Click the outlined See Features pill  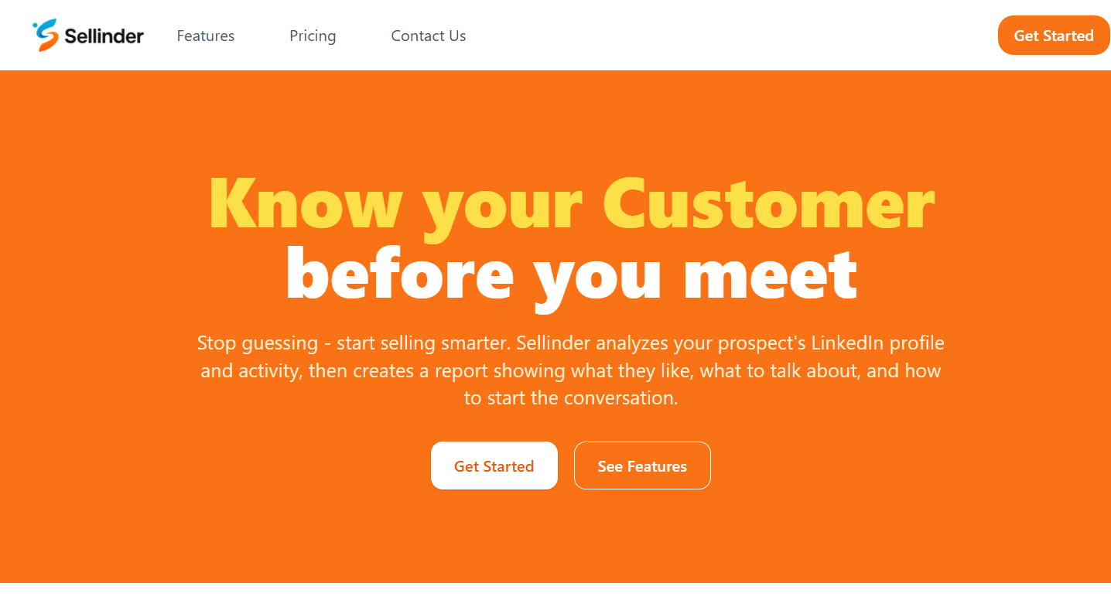point(642,465)
